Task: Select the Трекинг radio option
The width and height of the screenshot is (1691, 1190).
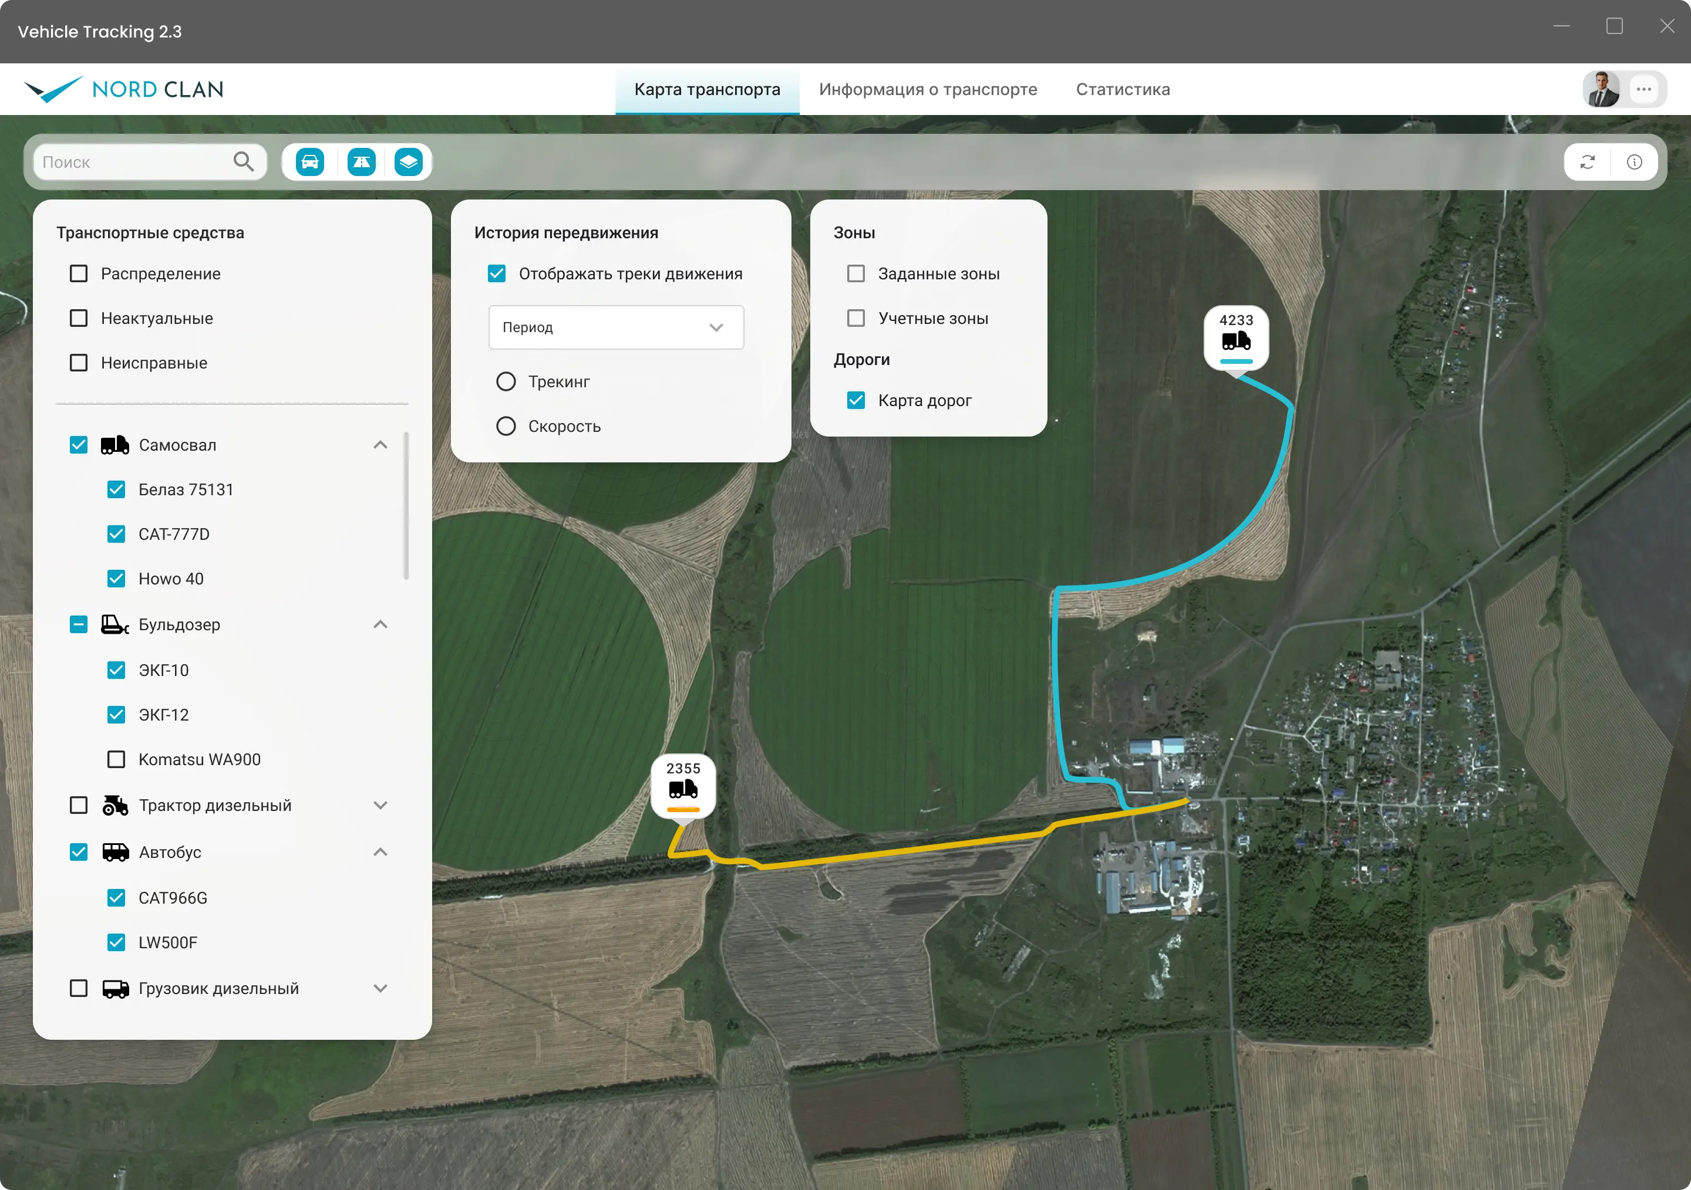Action: tap(506, 381)
